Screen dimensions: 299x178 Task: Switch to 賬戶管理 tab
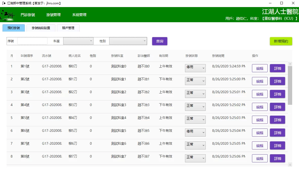(x=68, y=28)
